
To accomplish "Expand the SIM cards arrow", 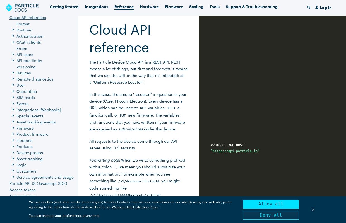I will coord(13,97).
